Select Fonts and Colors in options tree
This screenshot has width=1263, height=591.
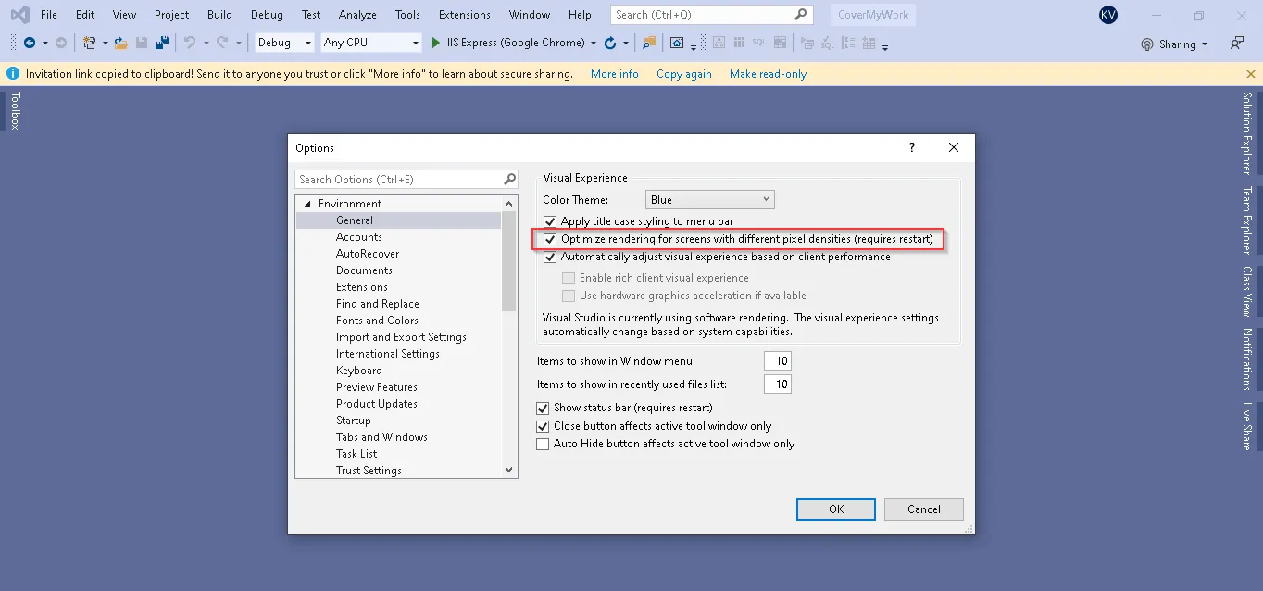coord(377,321)
